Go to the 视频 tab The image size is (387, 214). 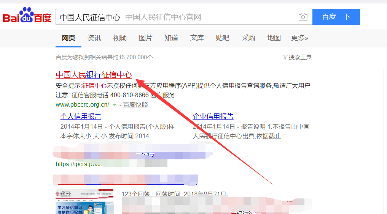tap(120, 38)
